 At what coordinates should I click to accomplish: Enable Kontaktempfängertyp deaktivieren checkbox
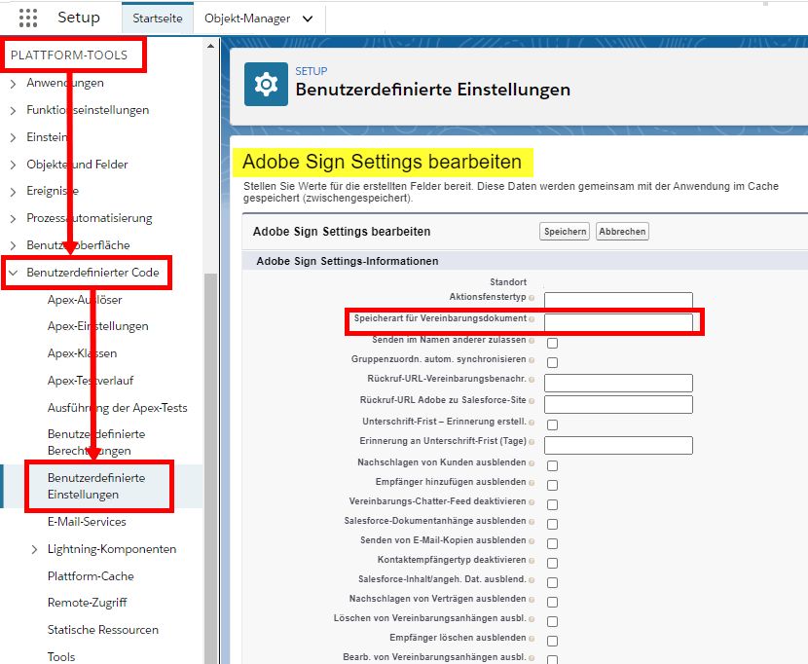[x=552, y=563]
